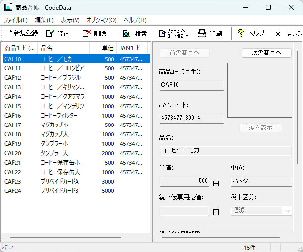
Task: Open the 表示(V) menu
Action: tap(70, 20)
